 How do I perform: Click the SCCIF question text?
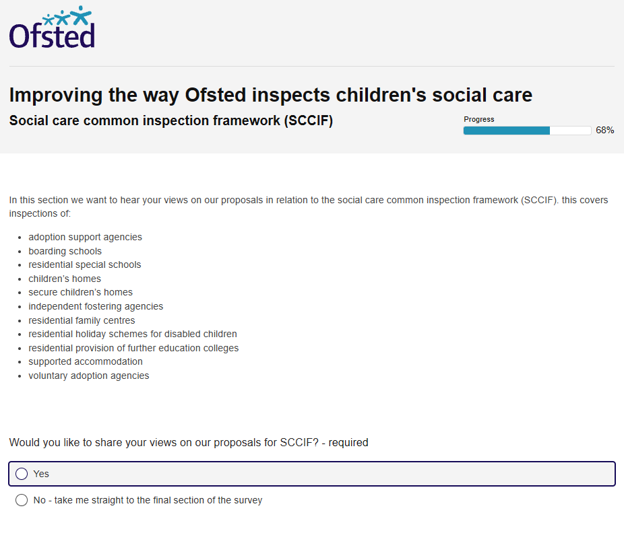tap(189, 442)
